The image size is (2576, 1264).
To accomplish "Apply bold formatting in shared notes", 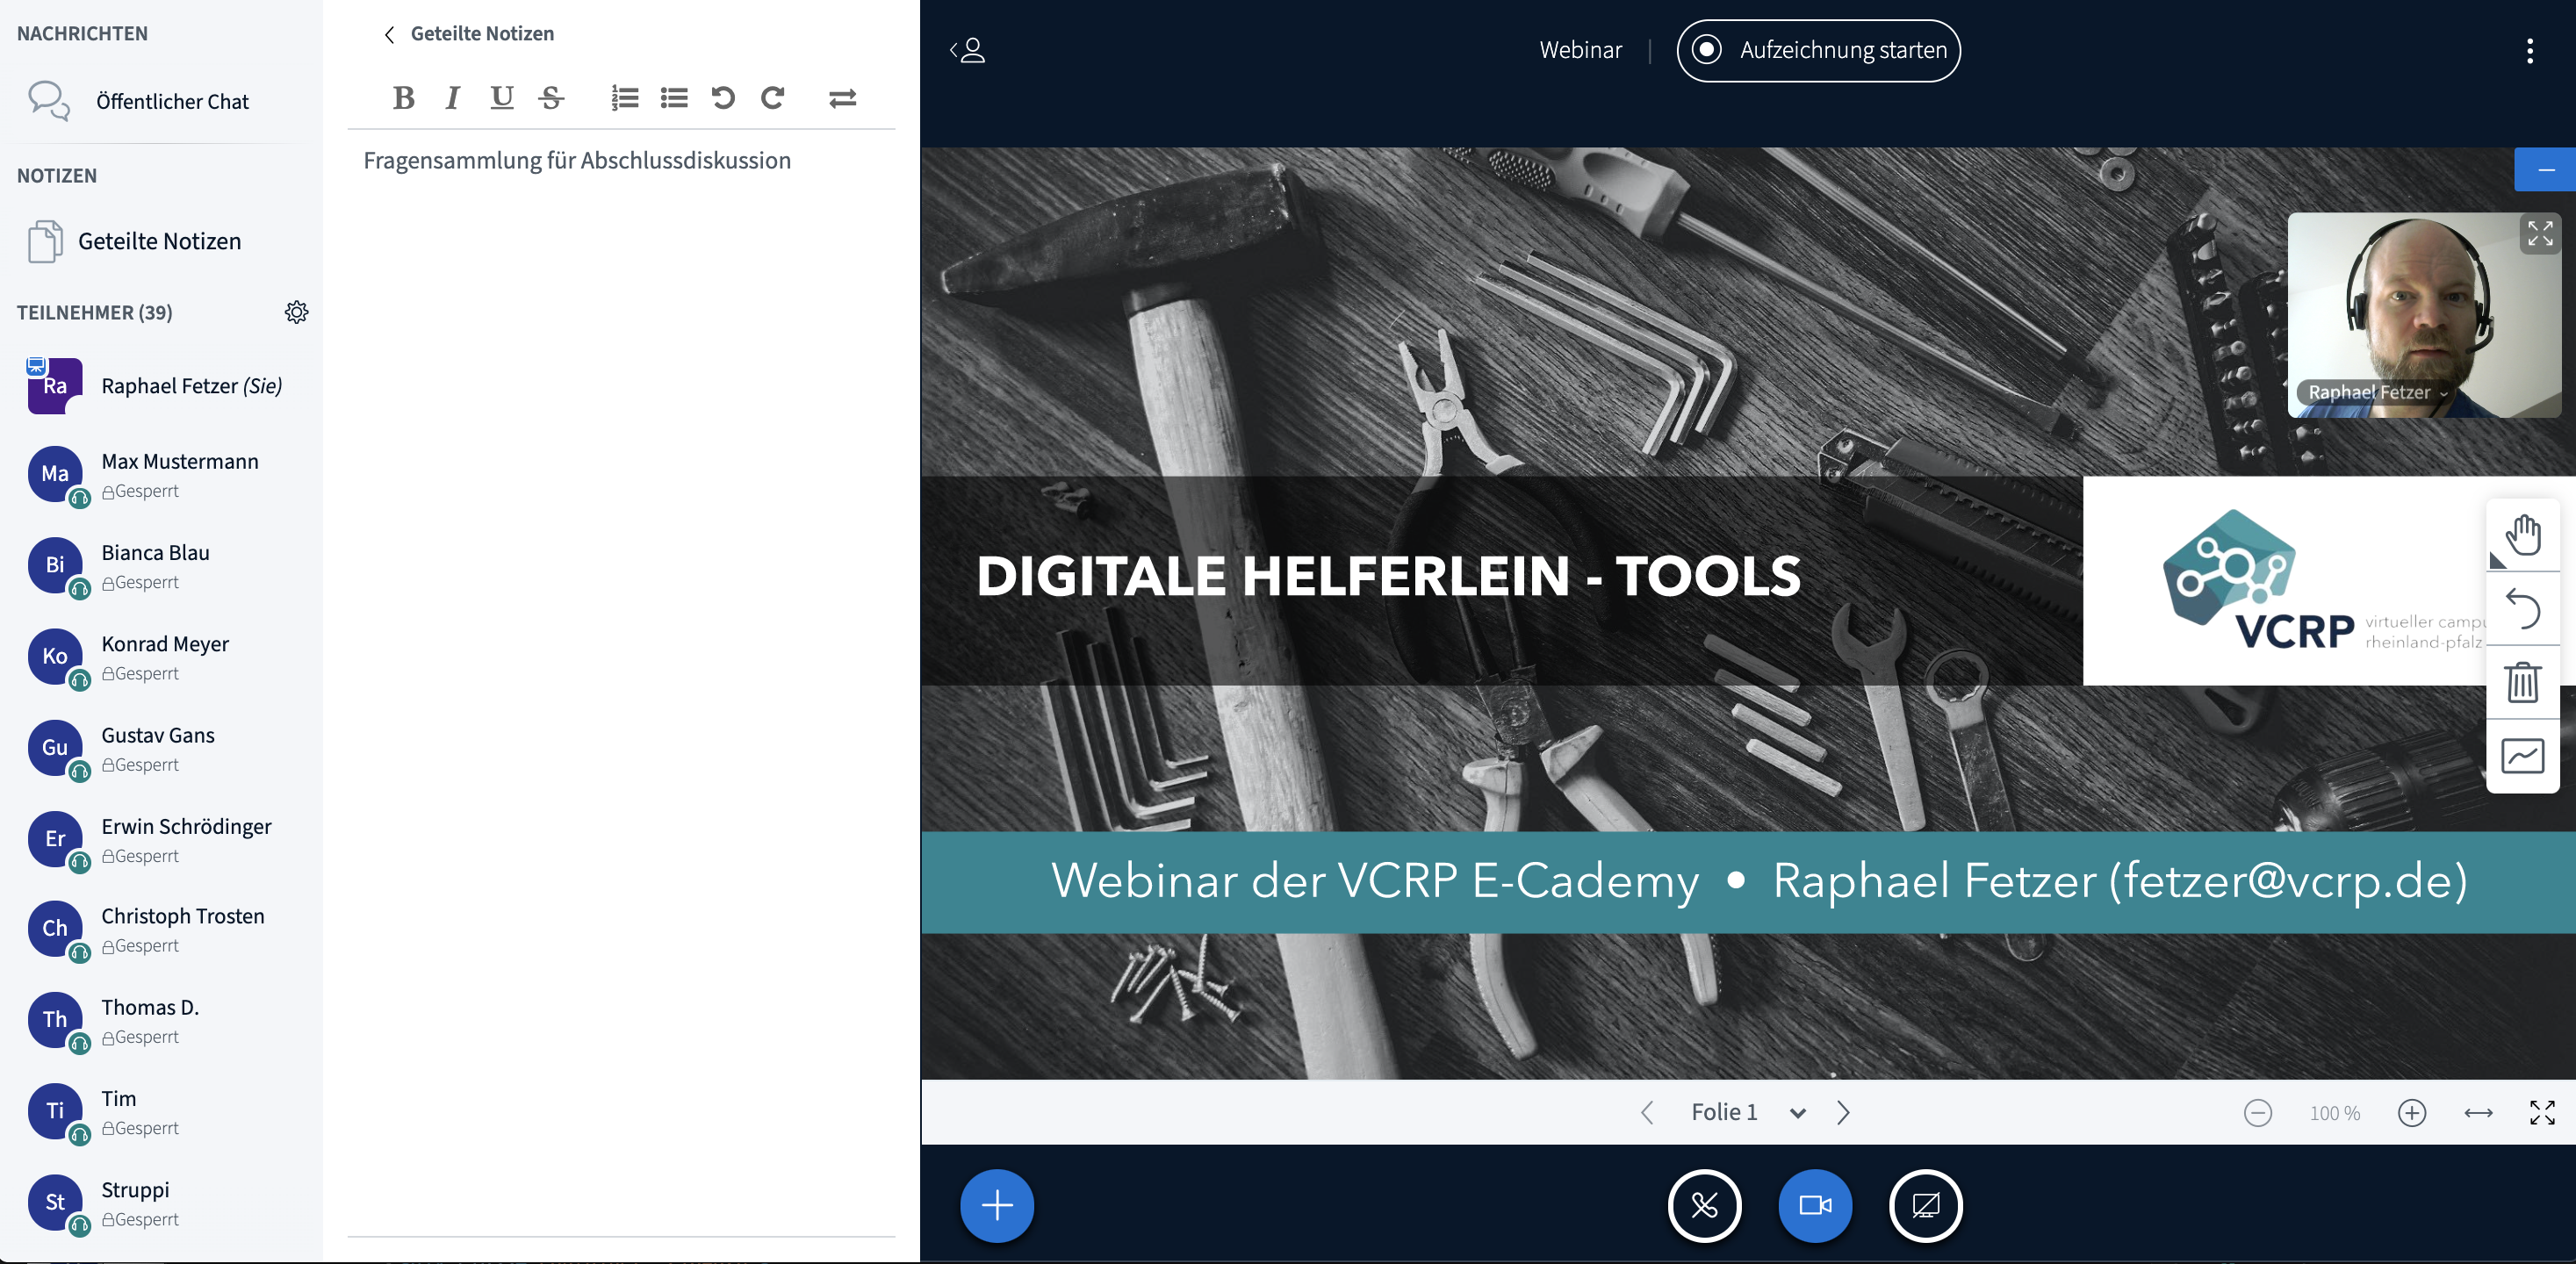I will pos(403,98).
